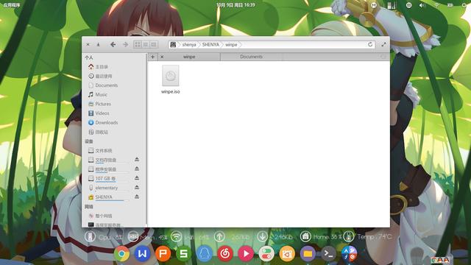
Task: Open the 107 GB volume
Action: (x=105, y=178)
